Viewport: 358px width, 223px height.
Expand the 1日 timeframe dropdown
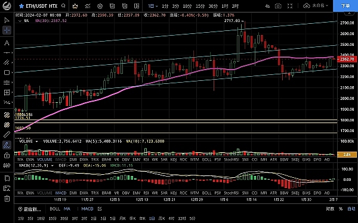[153, 6]
